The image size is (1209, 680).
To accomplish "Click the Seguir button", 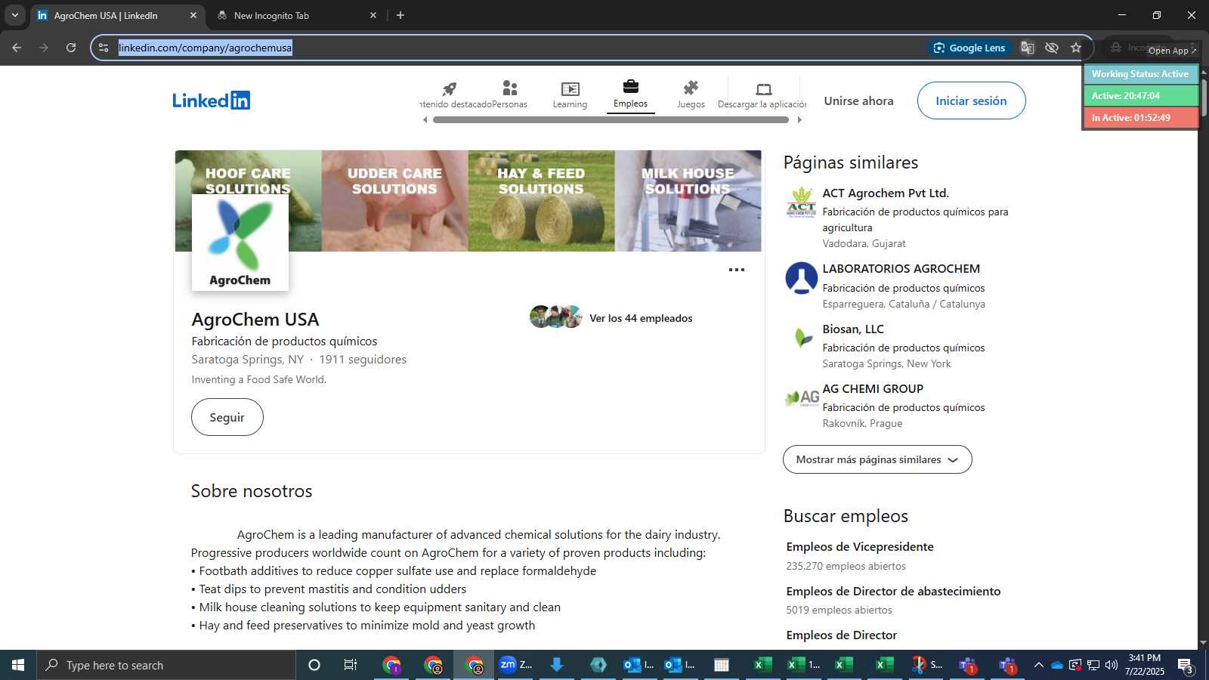I will (x=227, y=417).
